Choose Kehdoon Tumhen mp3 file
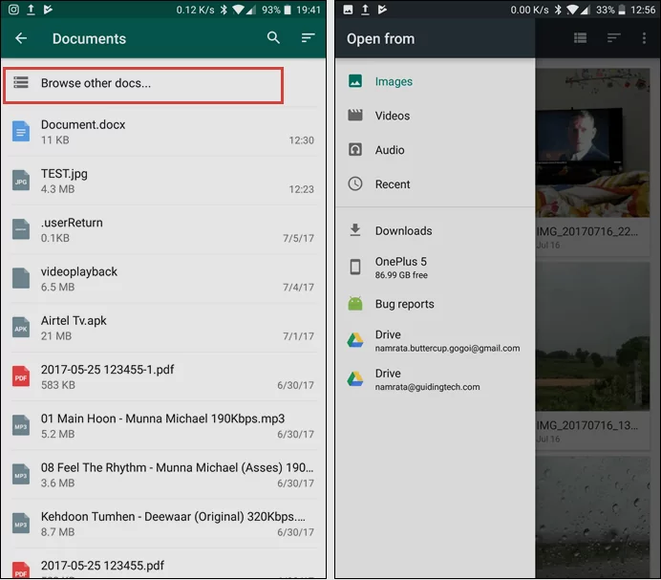This screenshot has width=661, height=580. coord(163,524)
